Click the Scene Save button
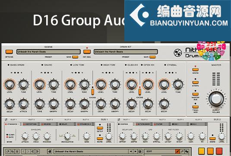 (75, 57)
